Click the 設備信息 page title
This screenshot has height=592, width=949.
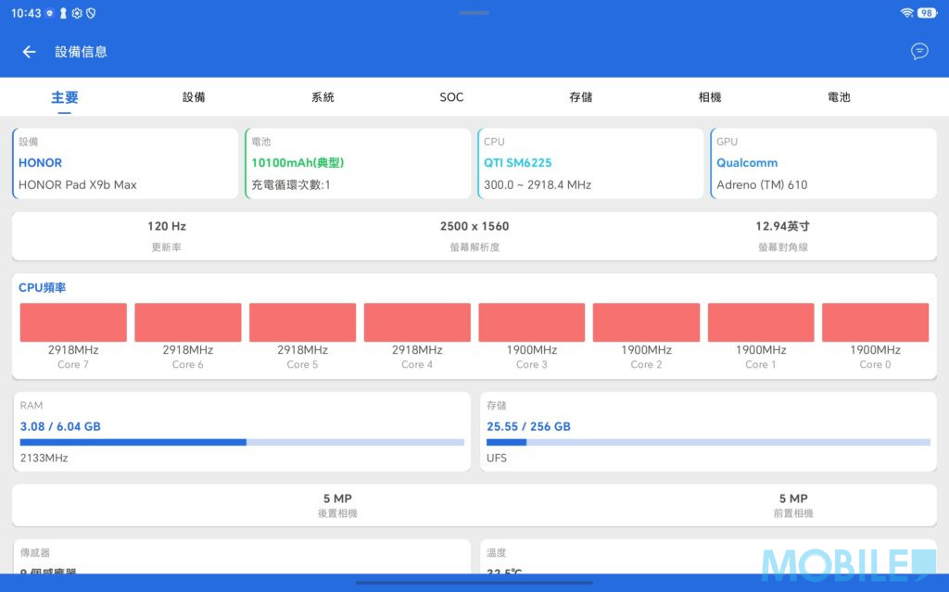click(x=82, y=52)
